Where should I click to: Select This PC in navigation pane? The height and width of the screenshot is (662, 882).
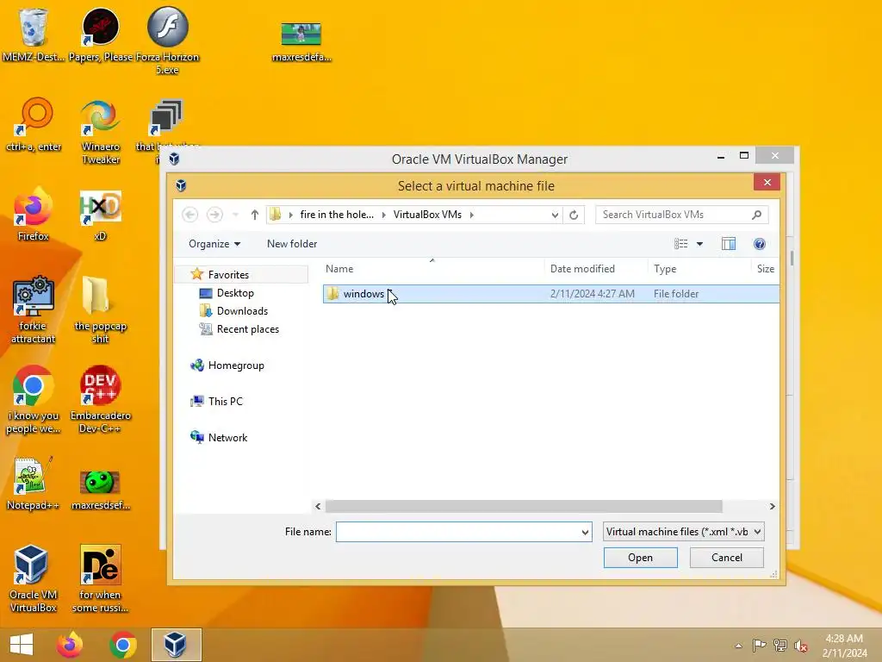point(225,402)
